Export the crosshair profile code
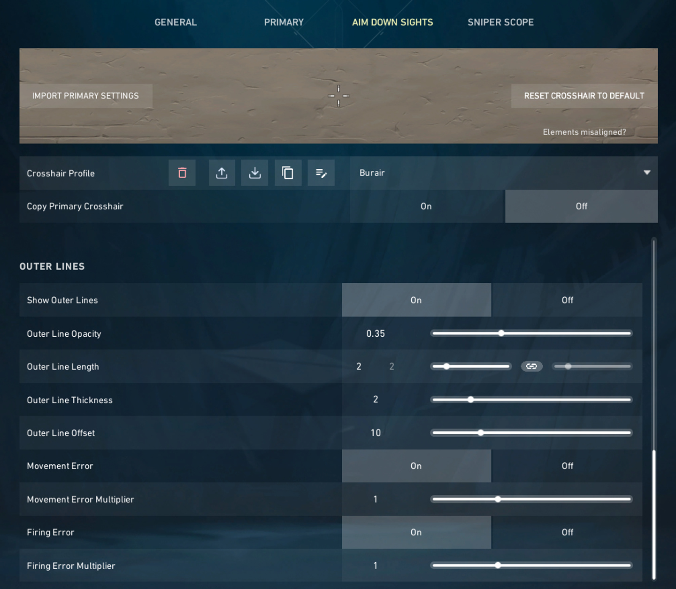The height and width of the screenshot is (589, 676). 254,173
